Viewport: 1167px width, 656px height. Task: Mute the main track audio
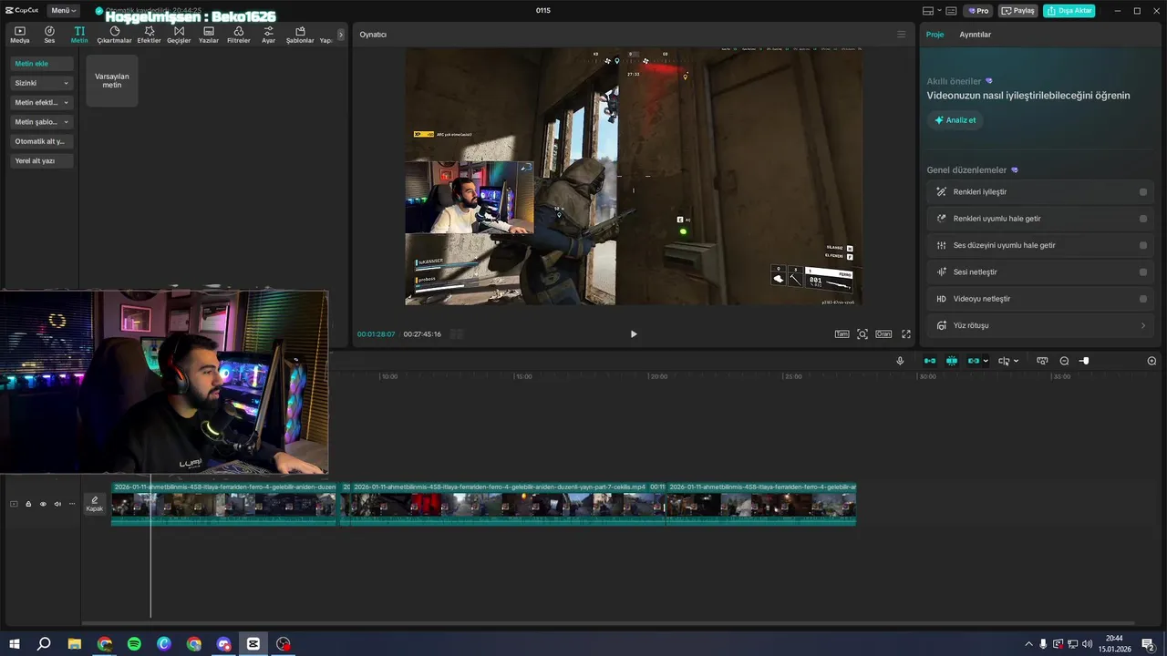pyautogui.click(x=57, y=504)
